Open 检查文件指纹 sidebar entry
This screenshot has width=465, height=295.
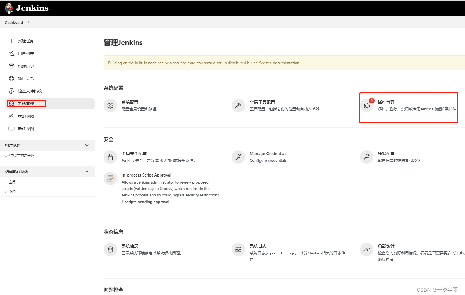pos(30,91)
